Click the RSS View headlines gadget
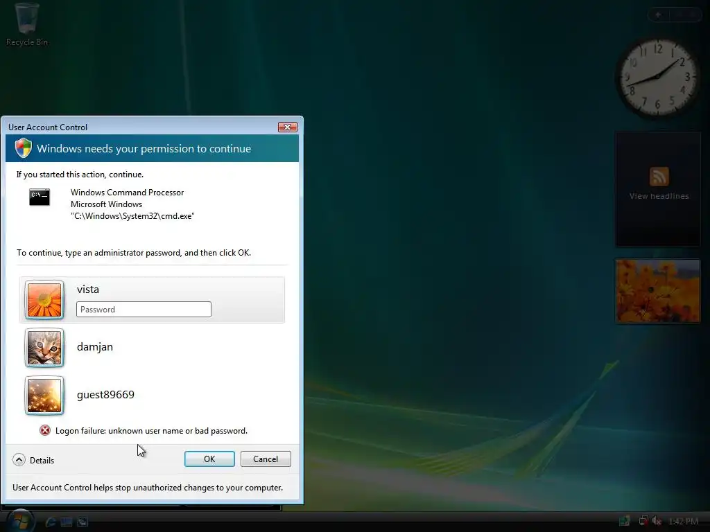 (658, 188)
